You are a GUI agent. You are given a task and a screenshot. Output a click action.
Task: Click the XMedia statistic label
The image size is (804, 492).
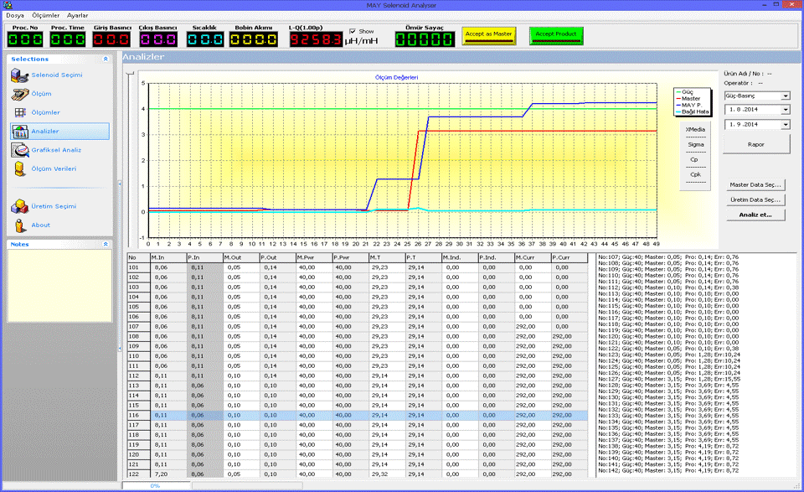pyautogui.click(x=695, y=130)
